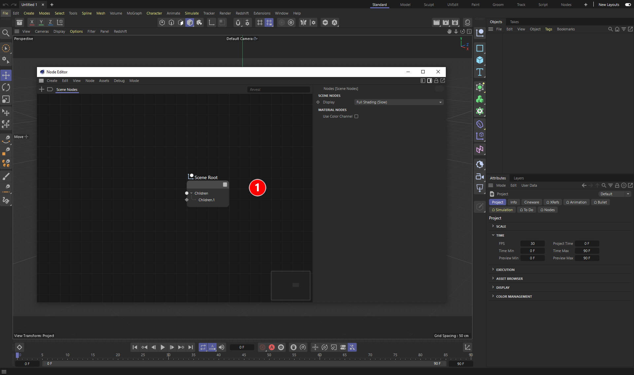Toggle the X axis lock
The width and height of the screenshot is (634, 375).
coord(32,22)
